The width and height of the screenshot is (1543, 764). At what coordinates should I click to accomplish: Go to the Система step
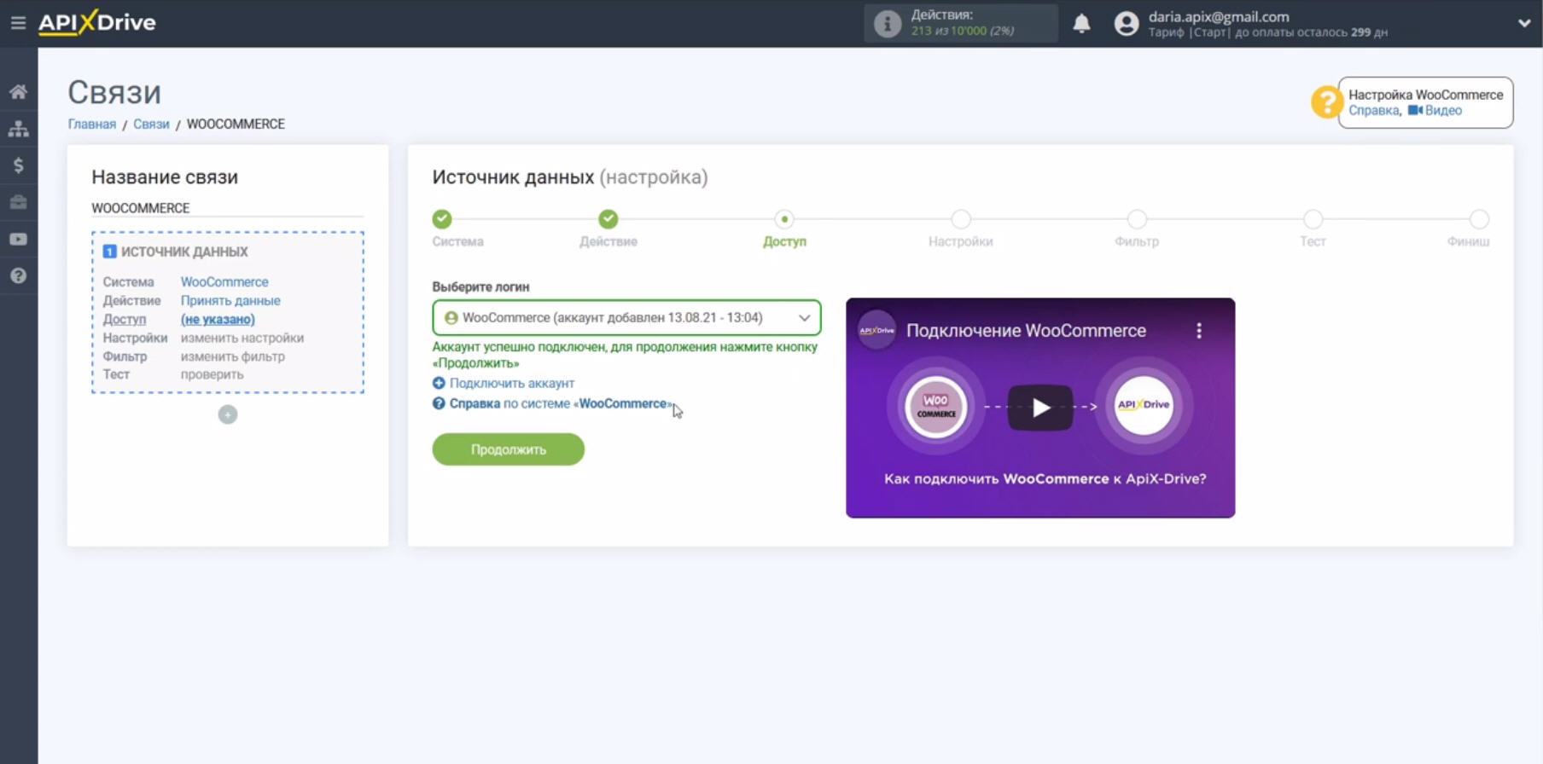point(442,220)
